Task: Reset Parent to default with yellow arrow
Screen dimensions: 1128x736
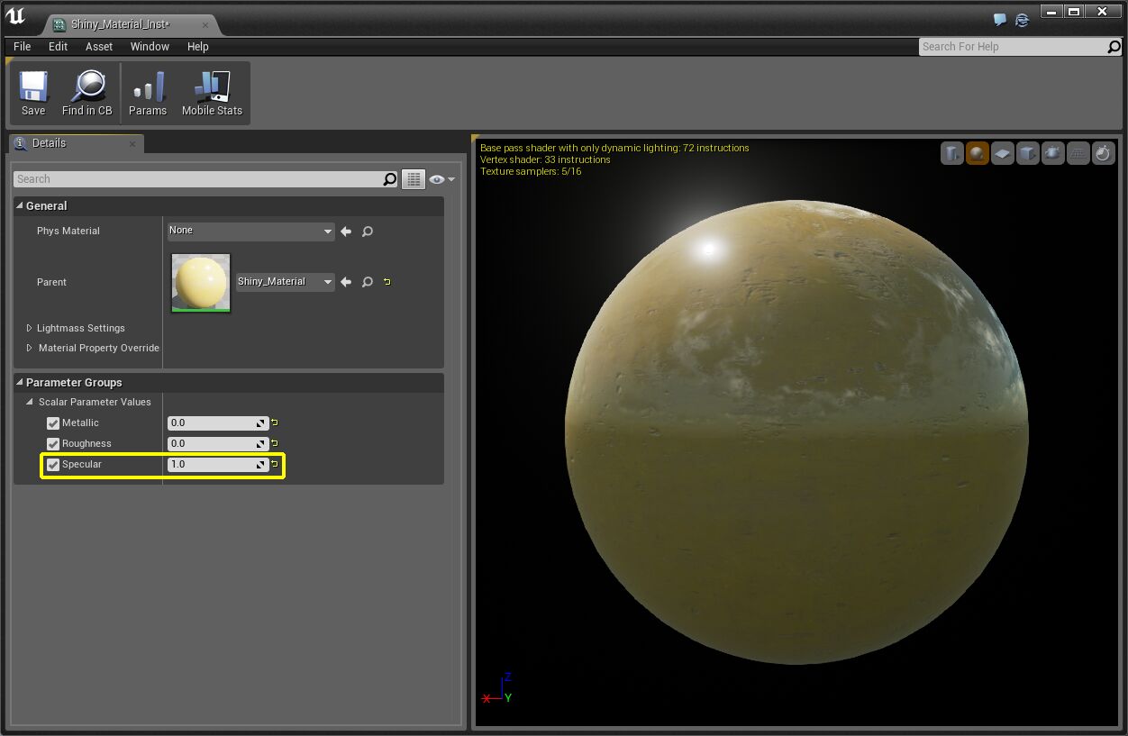Action: click(x=387, y=282)
